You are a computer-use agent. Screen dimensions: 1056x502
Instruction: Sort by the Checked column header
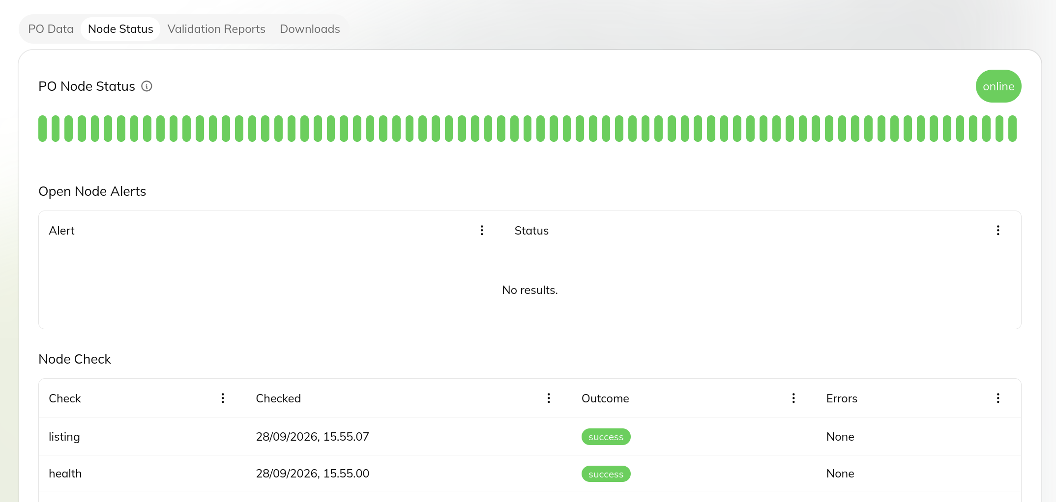(278, 398)
